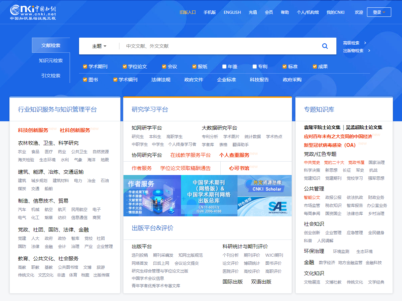Screen dimensions: 402x301
Task: Uncheck the 学位论文 checkbox
Action: click(125, 67)
